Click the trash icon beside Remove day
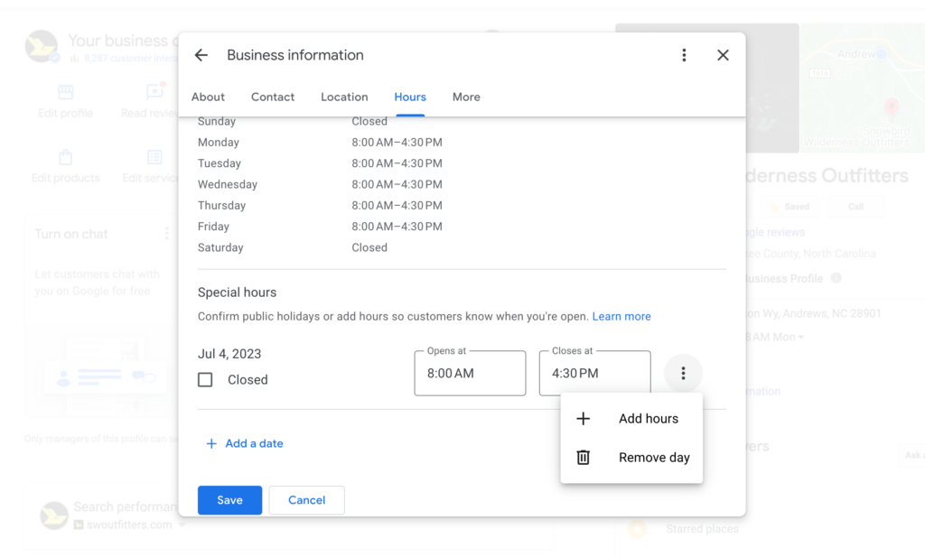This screenshot has width=925, height=557. (583, 458)
